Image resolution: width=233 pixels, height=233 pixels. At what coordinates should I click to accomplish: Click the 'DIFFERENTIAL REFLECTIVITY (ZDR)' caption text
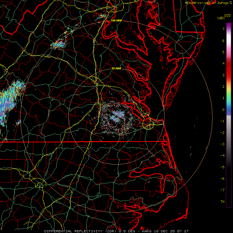pyautogui.click(x=81, y=231)
